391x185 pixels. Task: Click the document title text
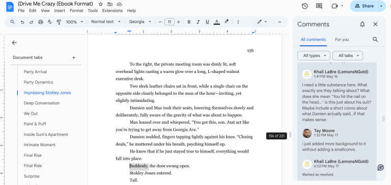55,4
